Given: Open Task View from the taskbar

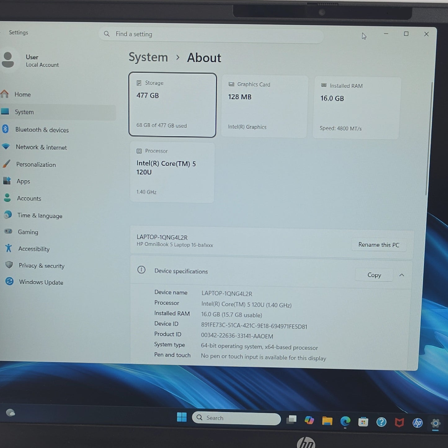Looking at the screenshot, I should click(x=291, y=419).
